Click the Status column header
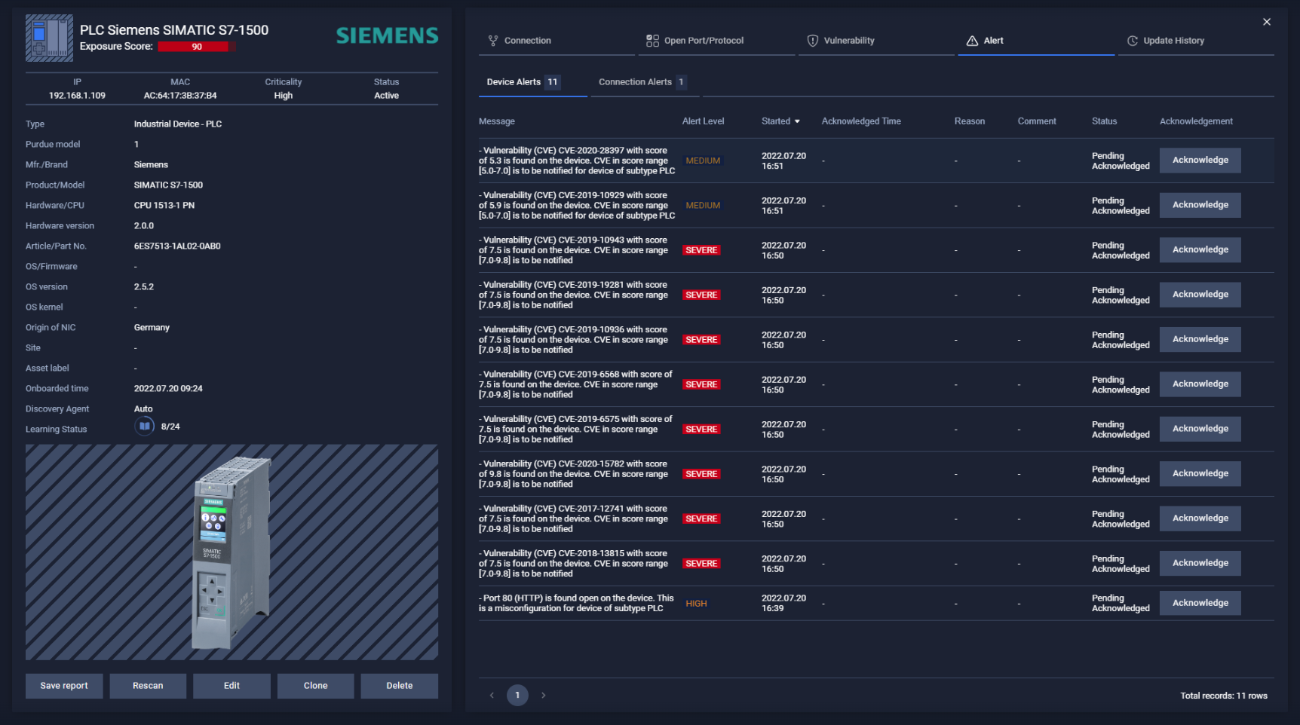This screenshot has width=1300, height=725. [1104, 121]
